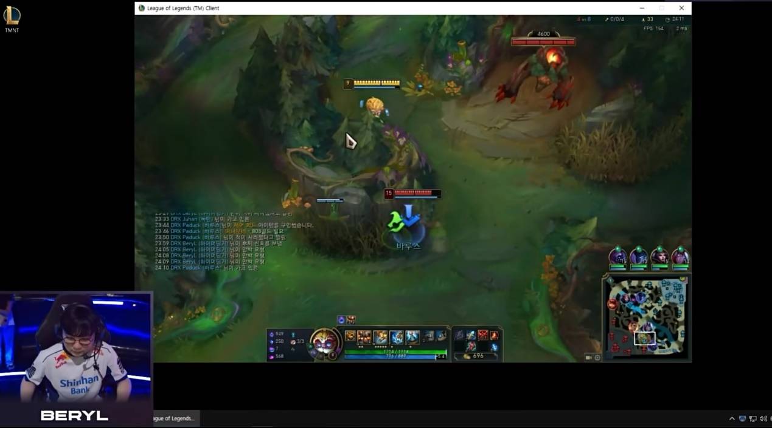Use the second summoner spell (F)
772x428 pixels.
(441, 336)
